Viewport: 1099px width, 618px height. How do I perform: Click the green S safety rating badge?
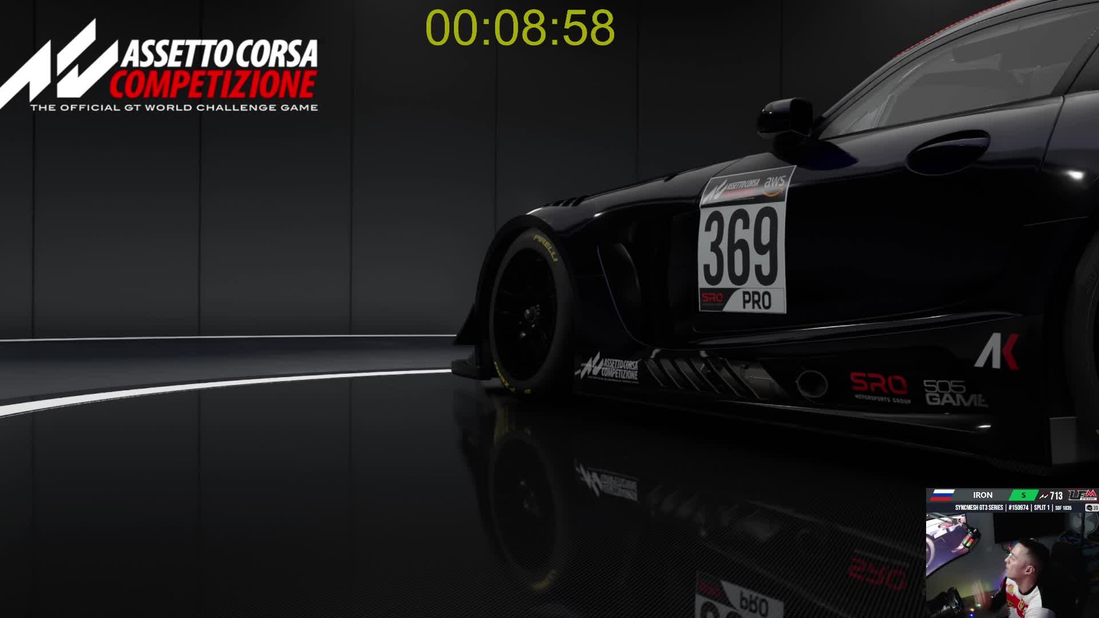[1023, 495]
